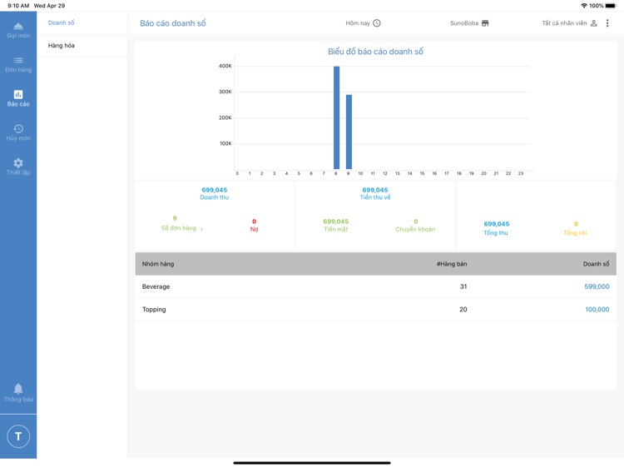Go to Đơn hàng orders list
This screenshot has width=624, height=468.
pyautogui.click(x=18, y=64)
